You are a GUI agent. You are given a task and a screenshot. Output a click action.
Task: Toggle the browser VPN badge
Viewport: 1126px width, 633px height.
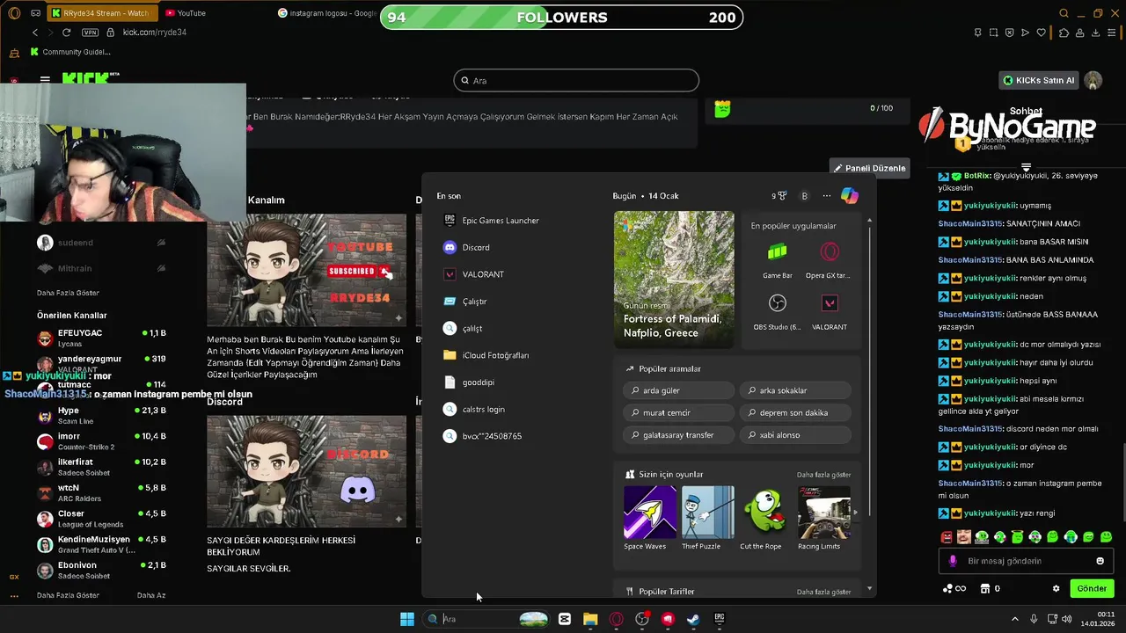pos(90,33)
